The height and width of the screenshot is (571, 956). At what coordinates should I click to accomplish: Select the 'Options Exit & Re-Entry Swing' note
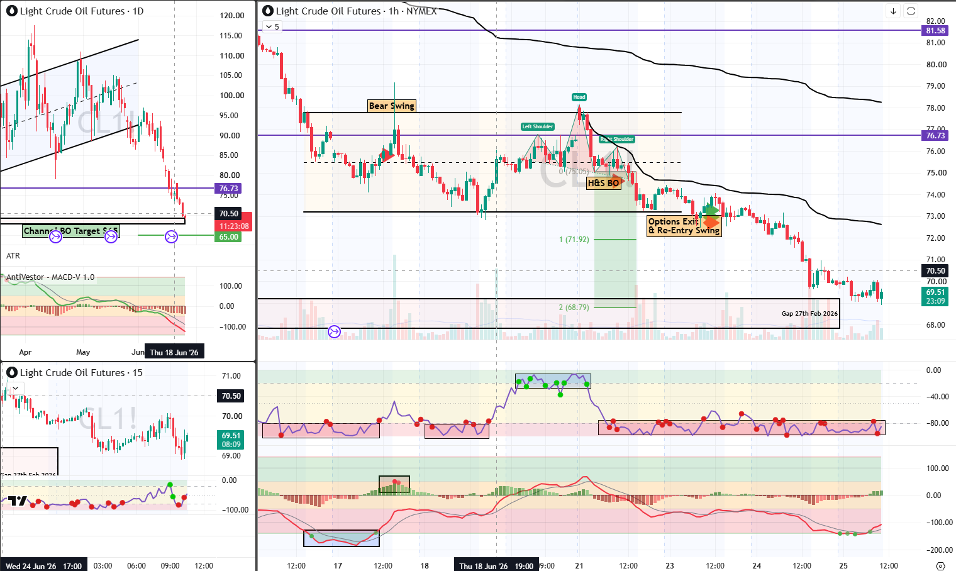click(684, 226)
